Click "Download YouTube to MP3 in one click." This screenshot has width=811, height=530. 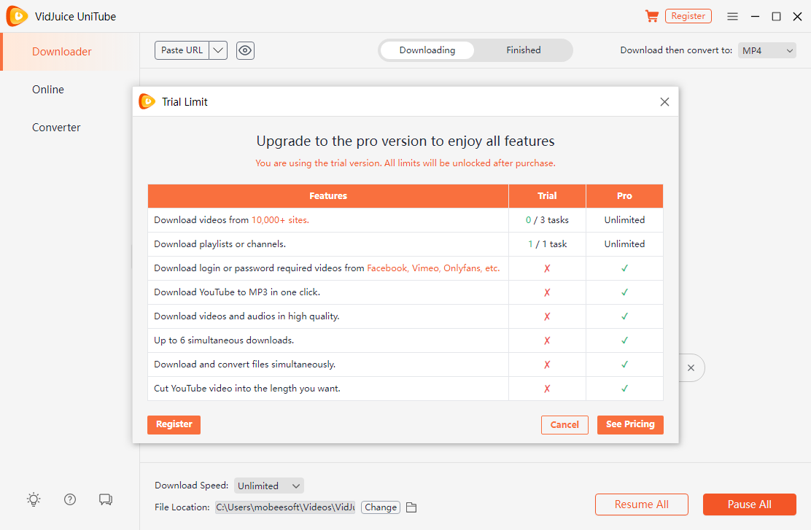pos(237,292)
